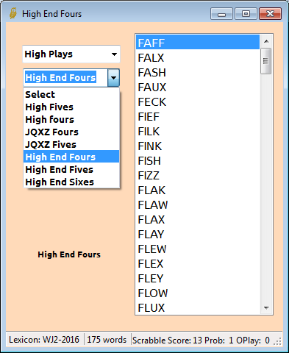Pick JQXZ Fours in the list
289x353 pixels.
click(71, 132)
